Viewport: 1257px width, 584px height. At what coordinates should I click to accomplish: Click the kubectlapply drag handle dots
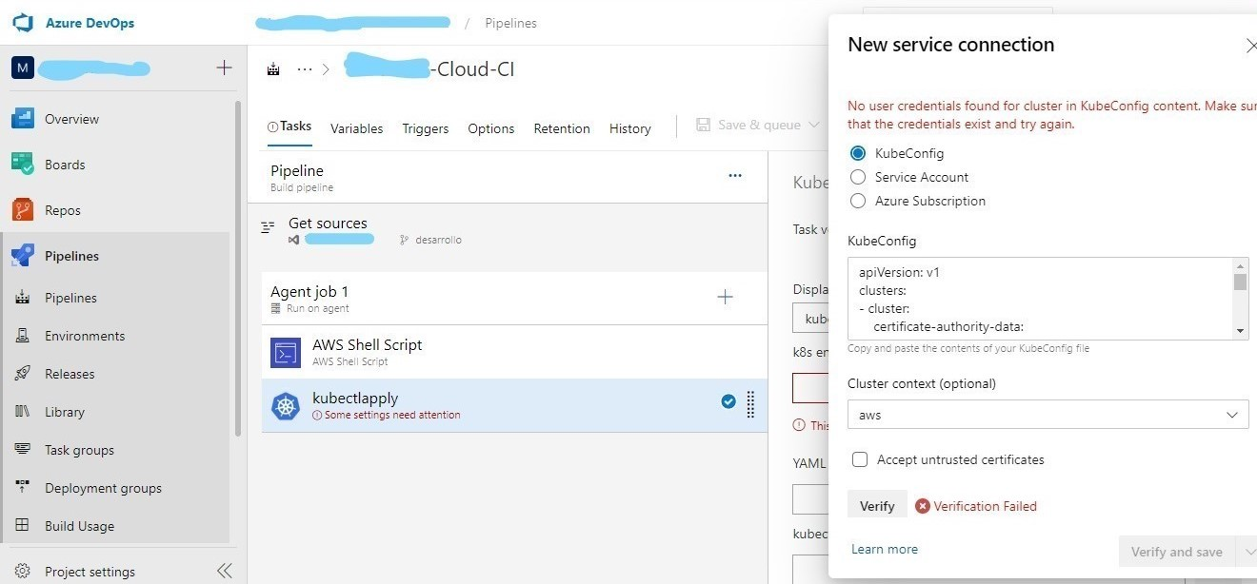750,405
